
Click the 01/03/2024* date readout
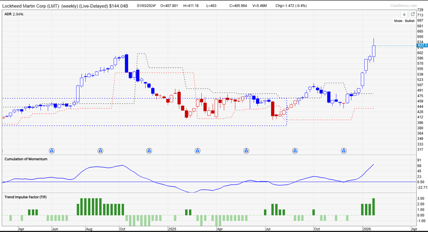point(146,6)
